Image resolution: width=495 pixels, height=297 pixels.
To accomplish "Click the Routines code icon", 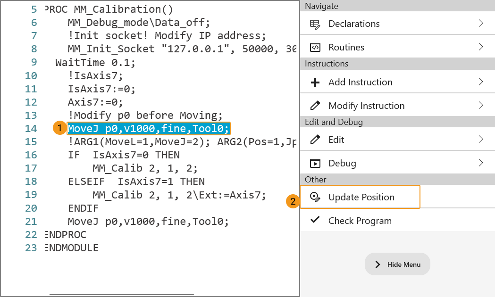I will coord(315,47).
